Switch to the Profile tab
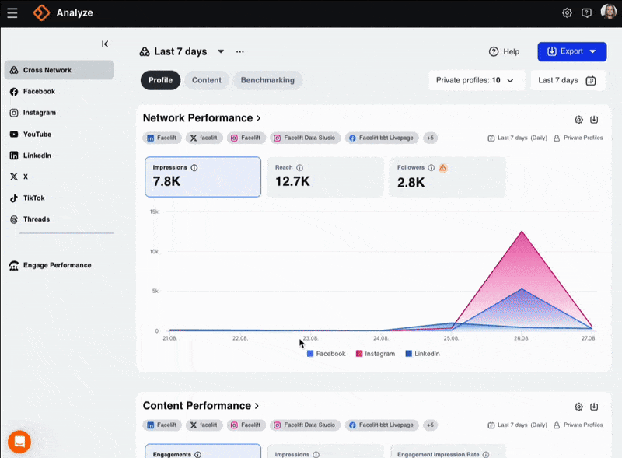Image resolution: width=622 pixels, height=458 pixels. 160,80
